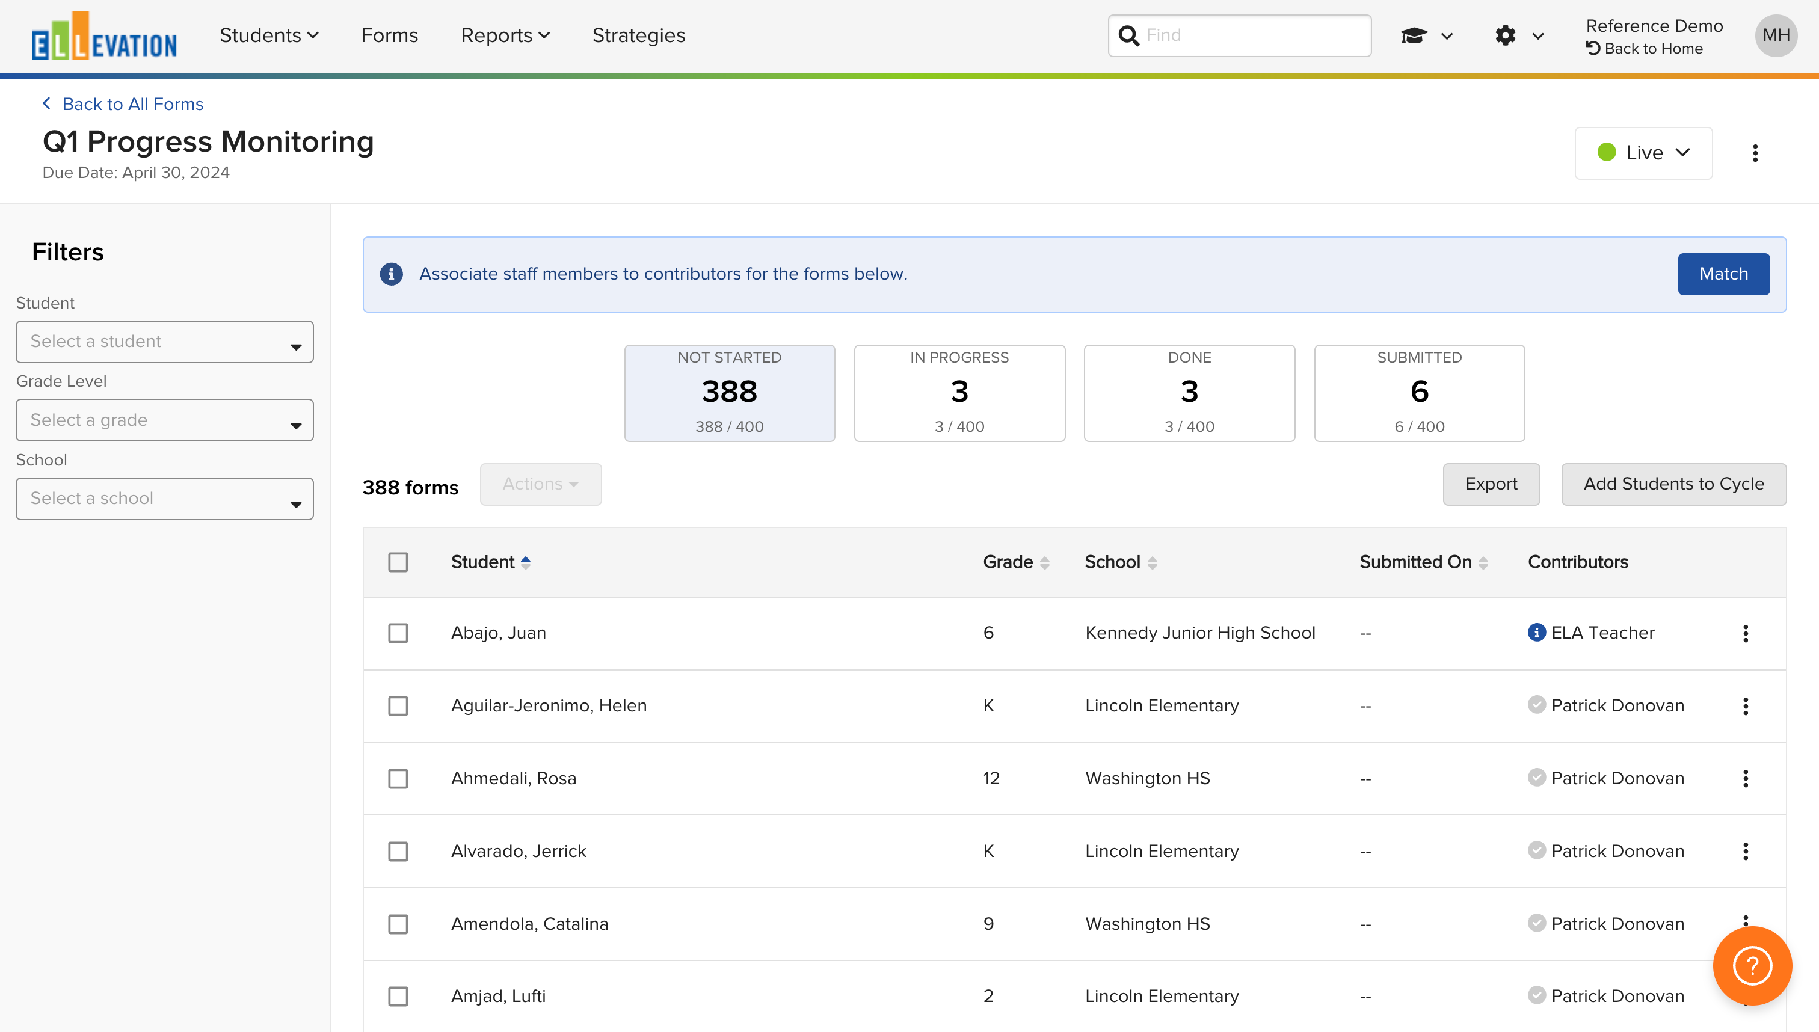The image size is (1819, 1032).
Task: Select the Not Started status card
Action: (x=730, y=393)
